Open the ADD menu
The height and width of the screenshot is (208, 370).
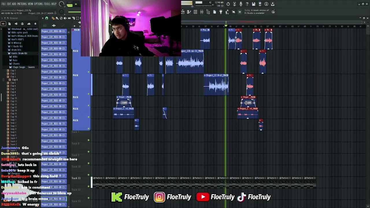pos(14,4)
